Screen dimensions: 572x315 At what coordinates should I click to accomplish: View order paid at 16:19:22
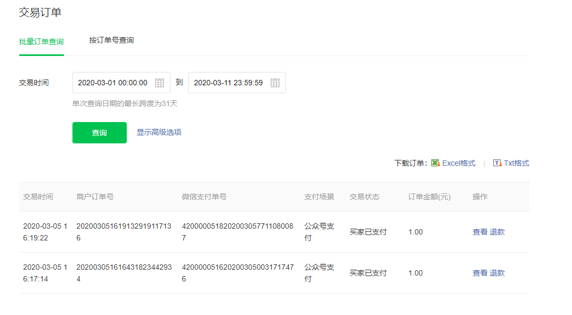click(480, 232)
